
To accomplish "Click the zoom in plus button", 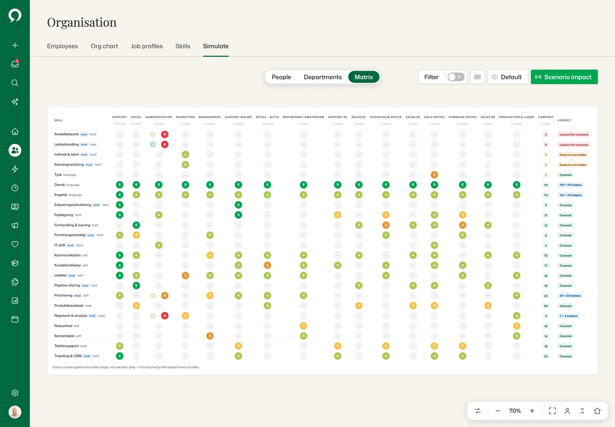I will point(532,411).
